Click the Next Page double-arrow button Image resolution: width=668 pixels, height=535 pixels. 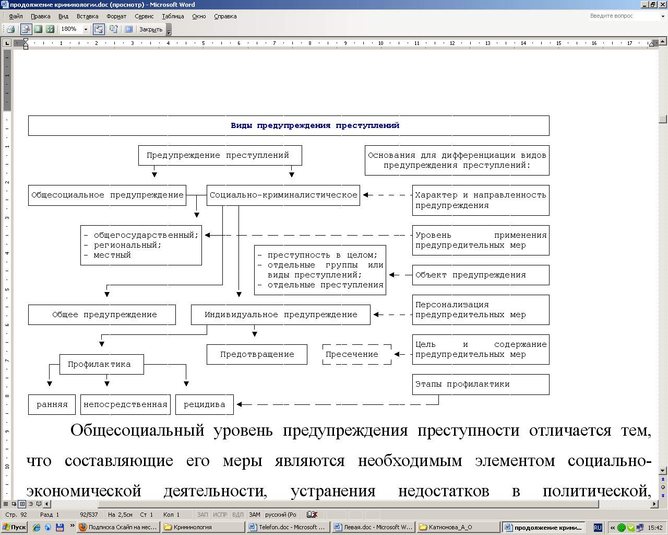tap(663, 495)
